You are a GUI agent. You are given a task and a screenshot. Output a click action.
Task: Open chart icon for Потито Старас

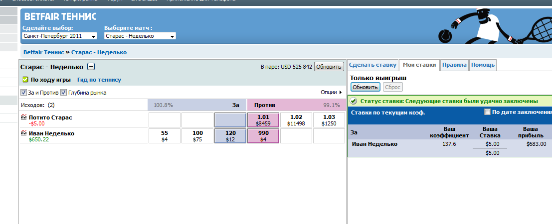(x=23, y=117)
